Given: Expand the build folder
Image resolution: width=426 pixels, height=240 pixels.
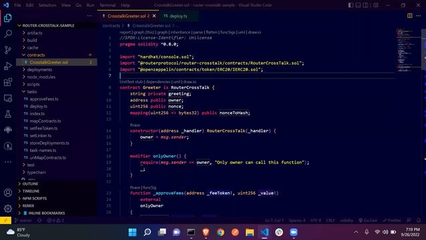Looking at the screenshot, I should pos(32,40).
